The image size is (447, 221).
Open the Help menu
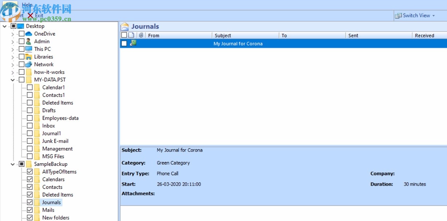tap(27, 5)
